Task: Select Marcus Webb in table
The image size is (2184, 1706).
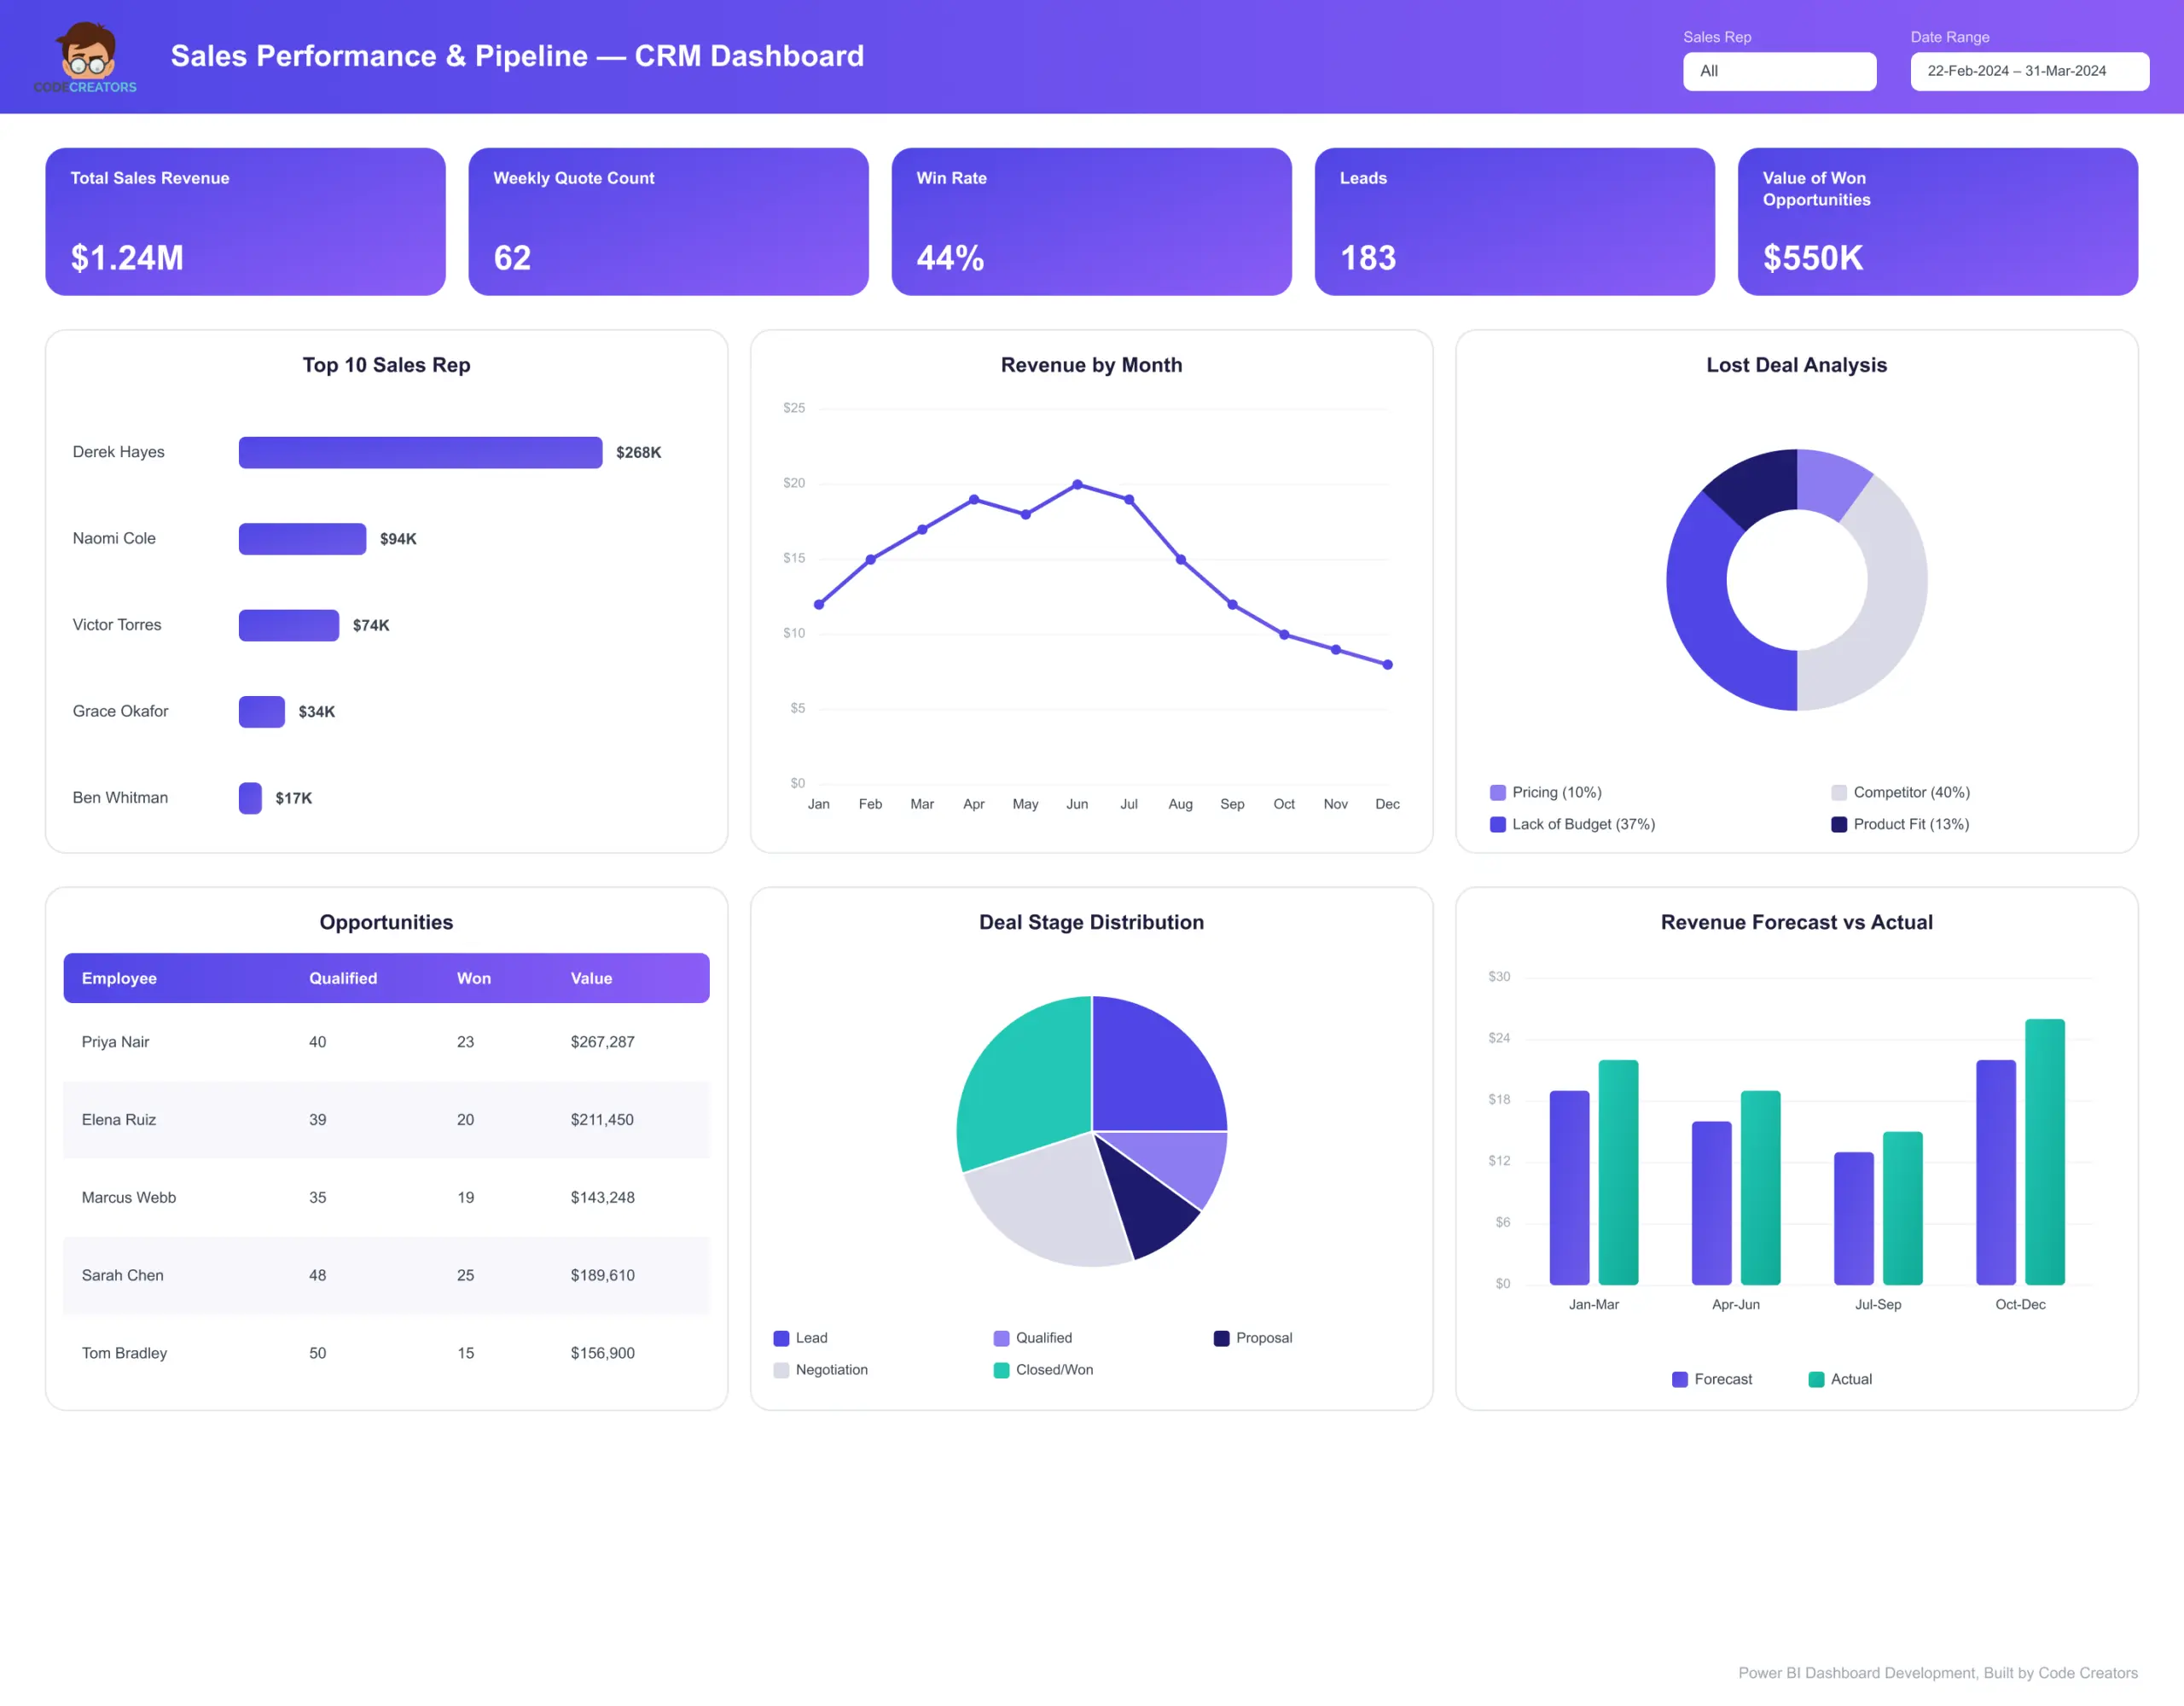Action: coord(128,1197)
